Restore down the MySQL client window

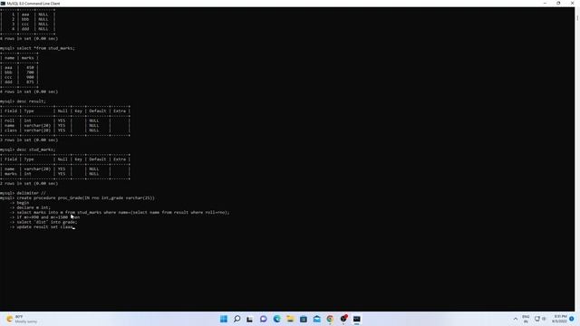click(558, 4)
